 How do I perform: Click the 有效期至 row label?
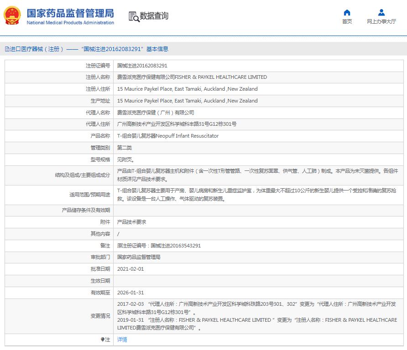point(100,293)
